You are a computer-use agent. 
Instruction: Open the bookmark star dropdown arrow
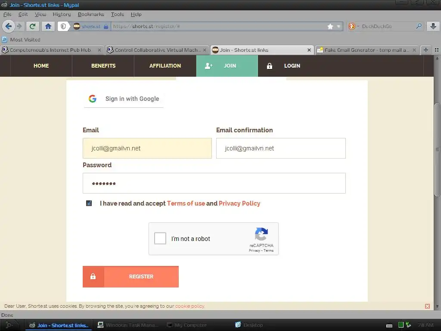339,26
